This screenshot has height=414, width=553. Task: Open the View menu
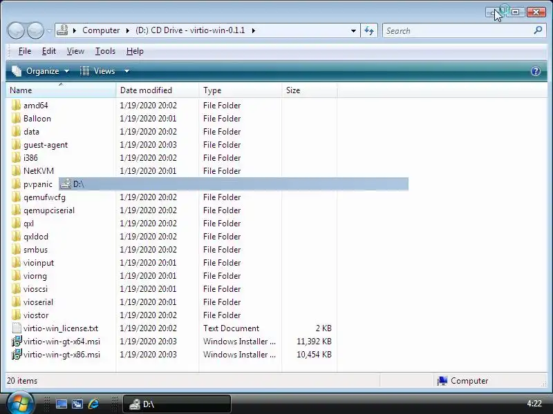[x=75, y=51]
